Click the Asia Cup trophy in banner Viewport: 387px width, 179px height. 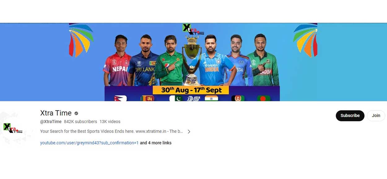(191, 60)
